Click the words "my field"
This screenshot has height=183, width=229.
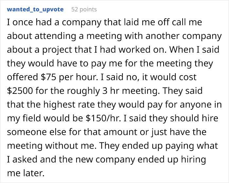pyautogui.click(x=21, y=117)
